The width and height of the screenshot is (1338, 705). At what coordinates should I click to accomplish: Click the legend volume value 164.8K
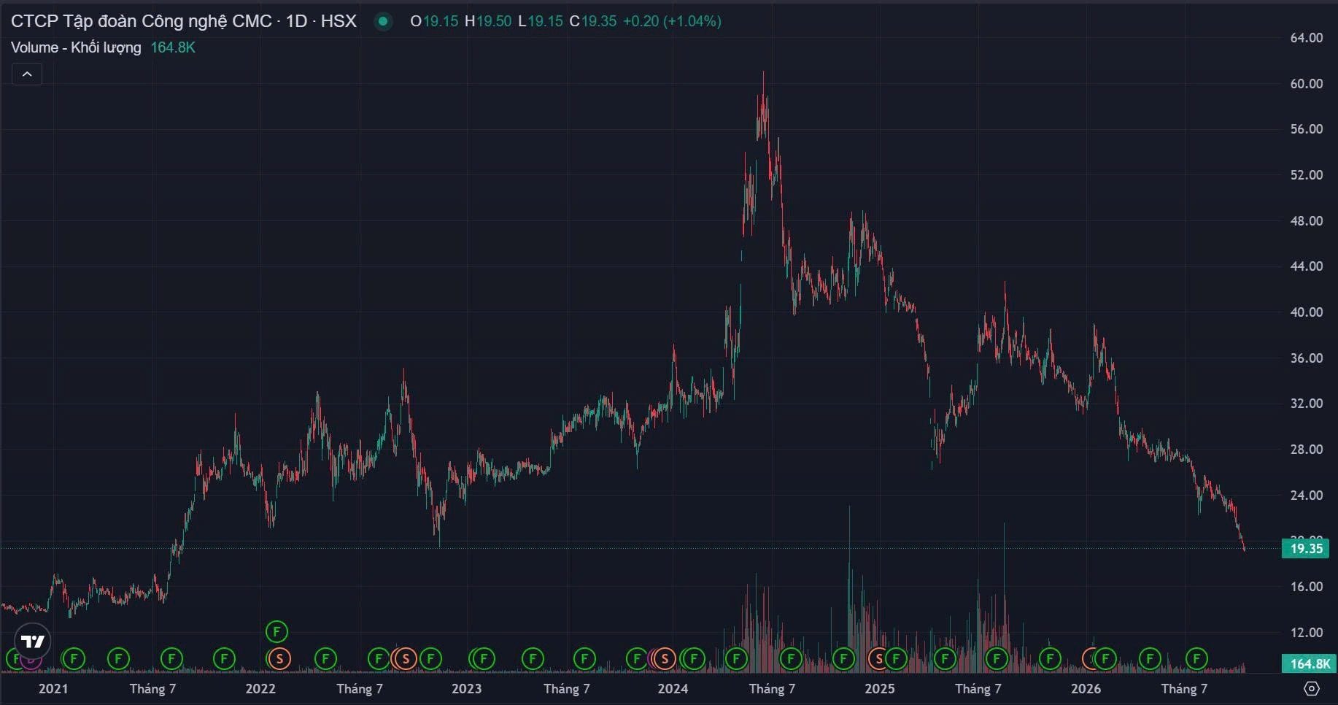173,47
